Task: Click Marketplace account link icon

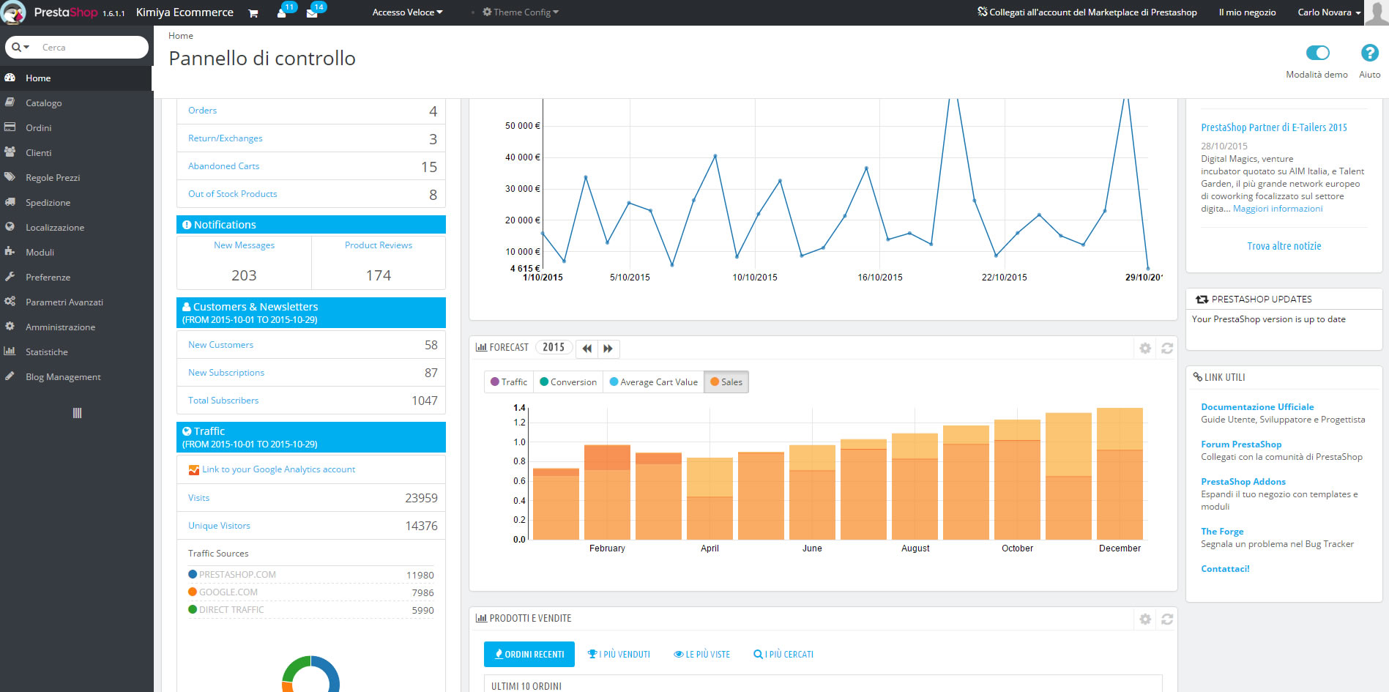Action: 983,12
